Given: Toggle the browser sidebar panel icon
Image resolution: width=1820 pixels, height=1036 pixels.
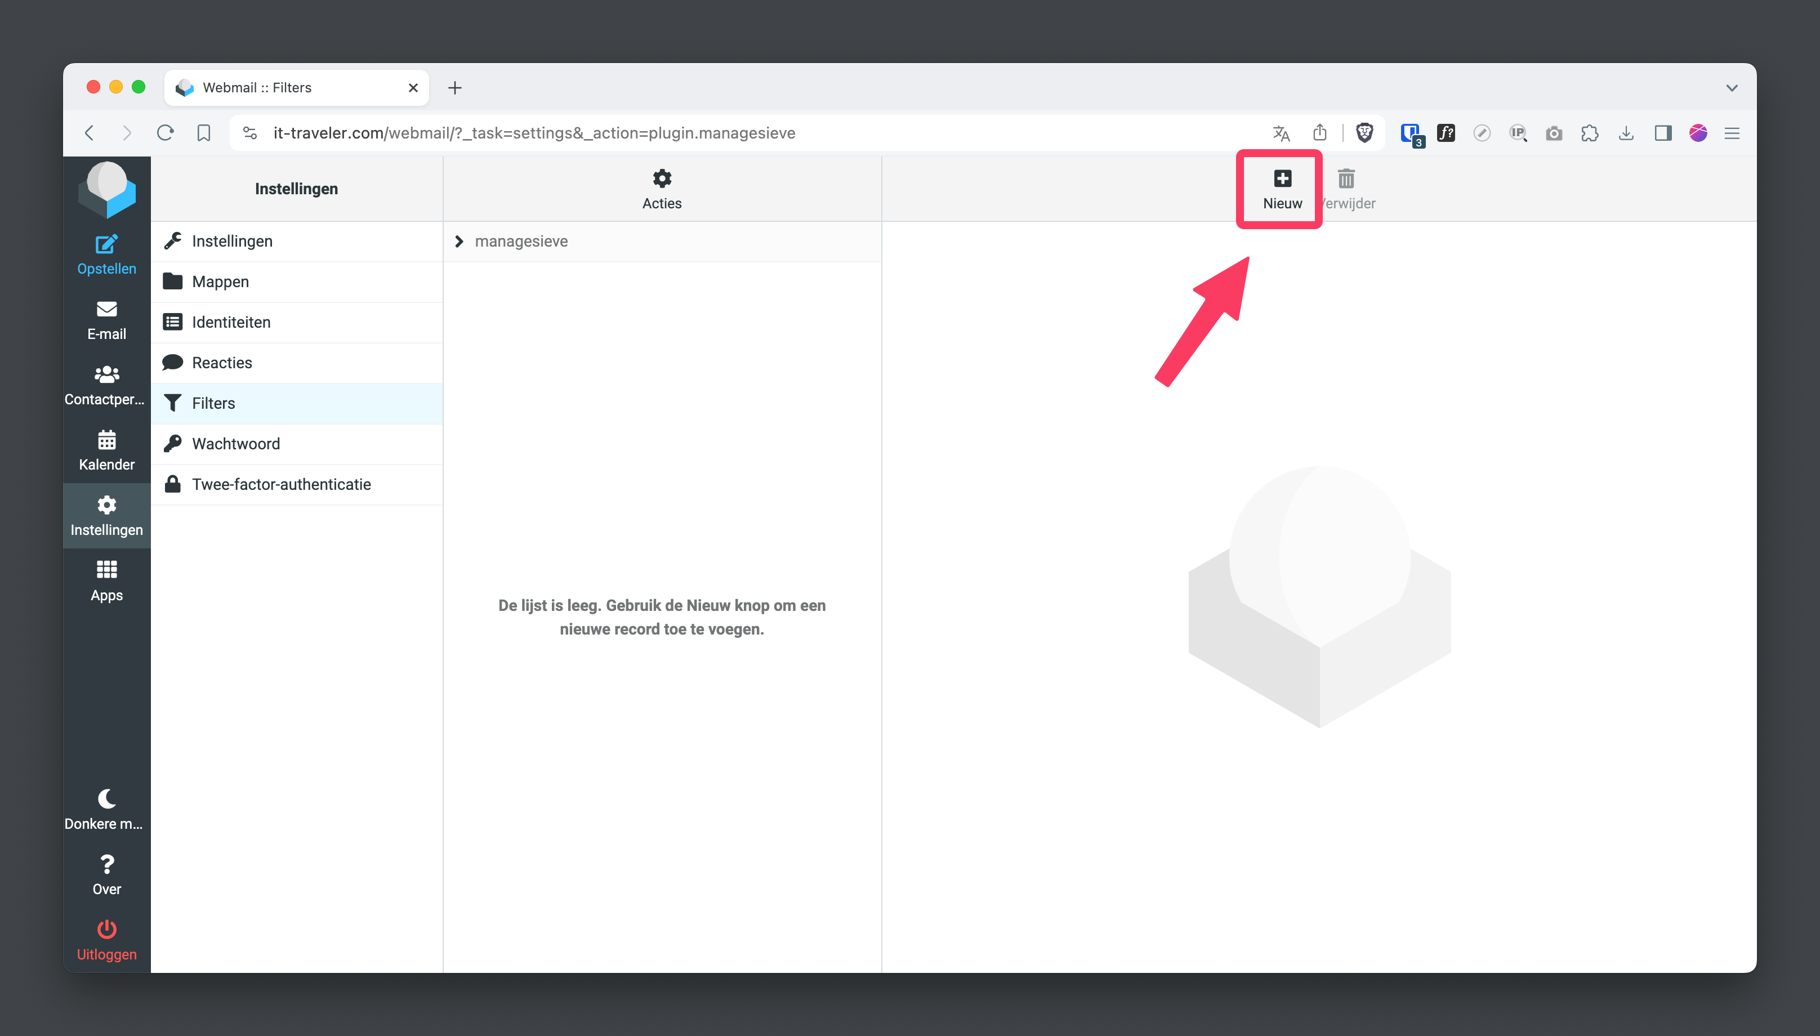Looking at the screenshot, I should (x=1662, y=133).
